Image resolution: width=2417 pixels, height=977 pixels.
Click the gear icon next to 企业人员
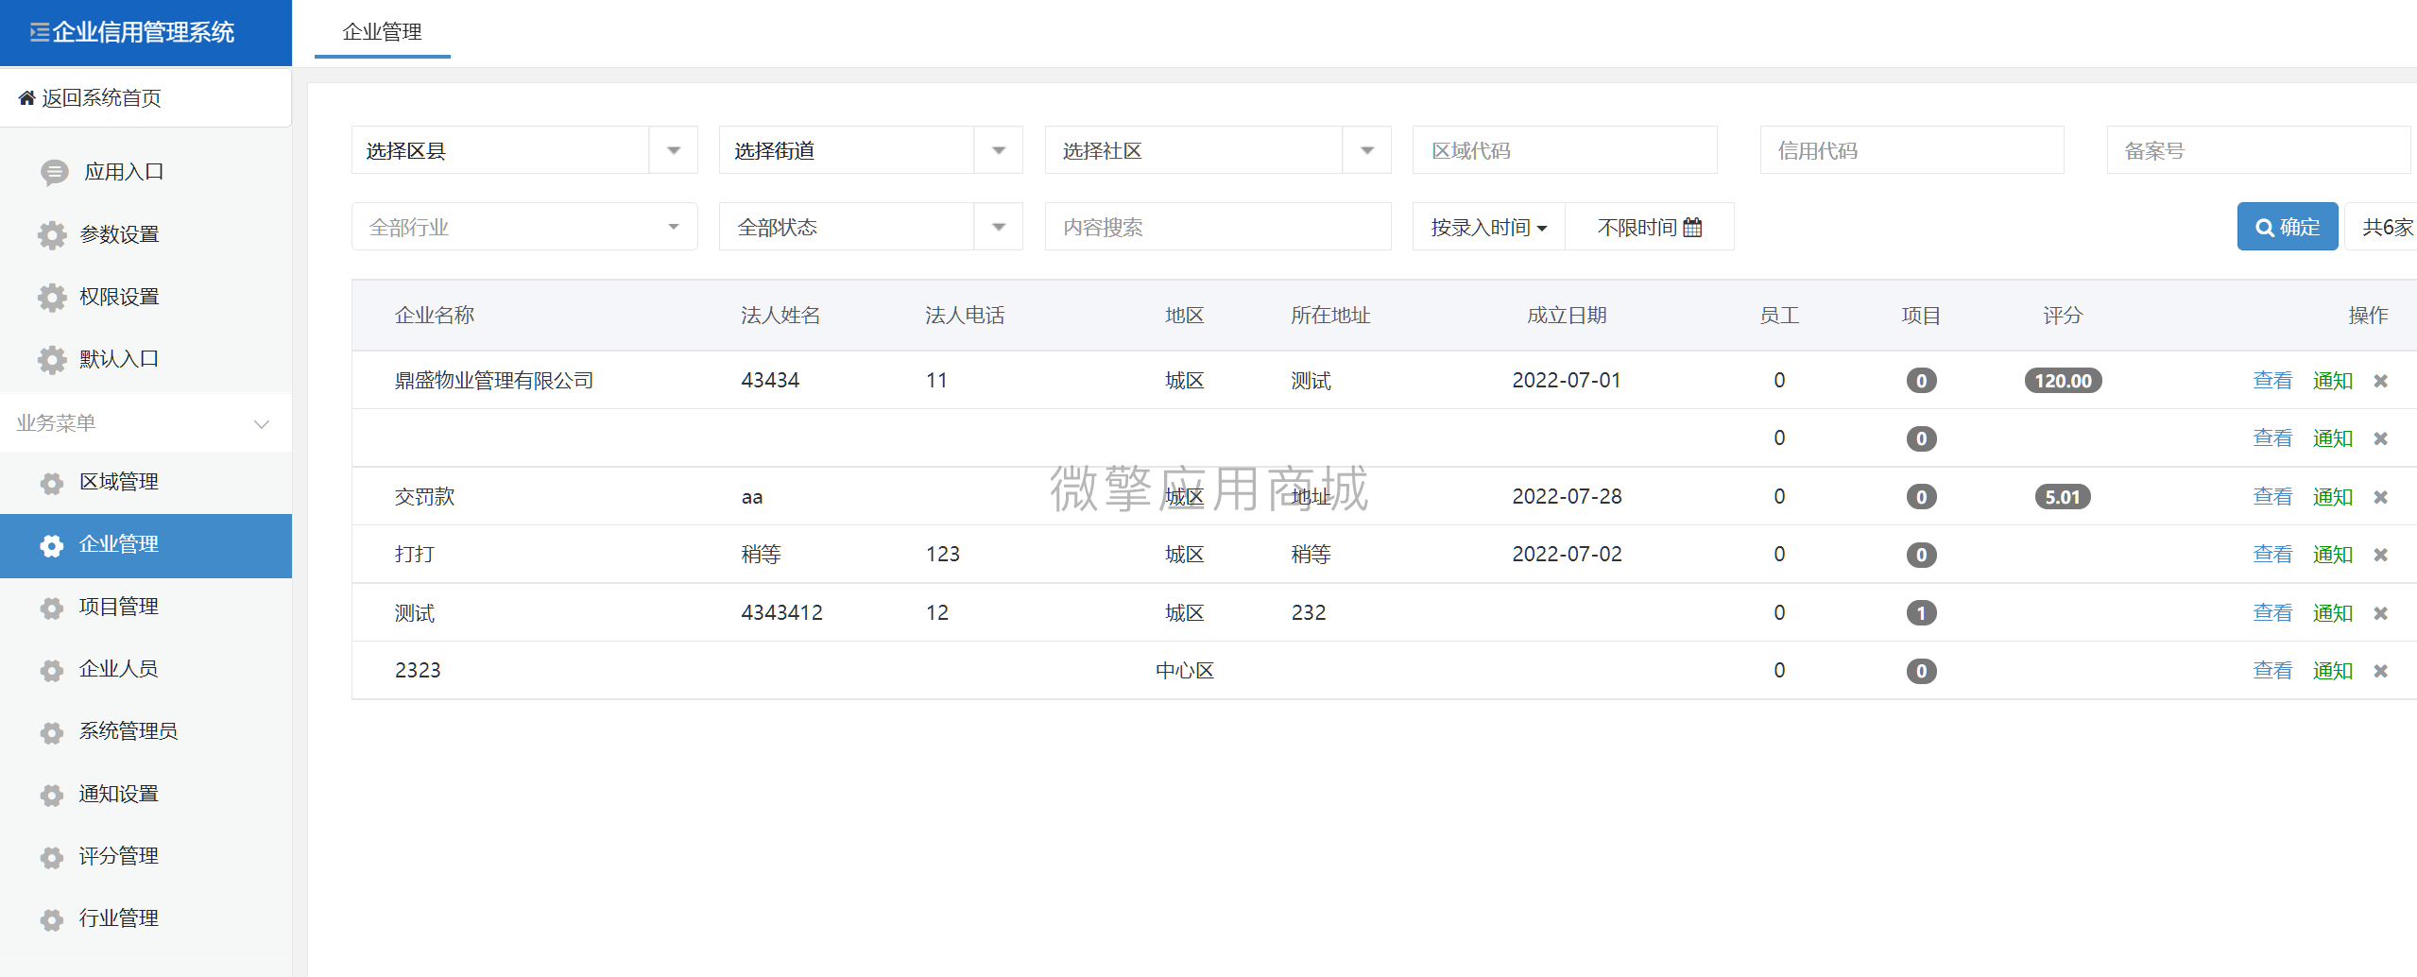[52, 670]
